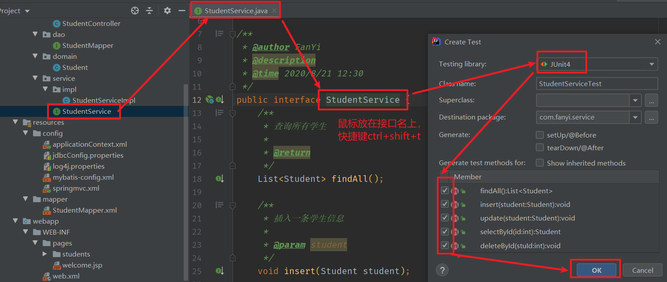Screen dimensions: 667x282
Task: Select the StudentMapper interface file
Action: (87, 45)
